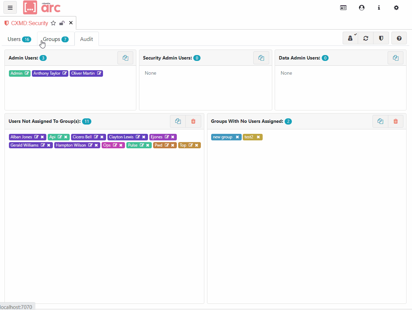Remove the Cicero Bell user

(x=102, y=137)
